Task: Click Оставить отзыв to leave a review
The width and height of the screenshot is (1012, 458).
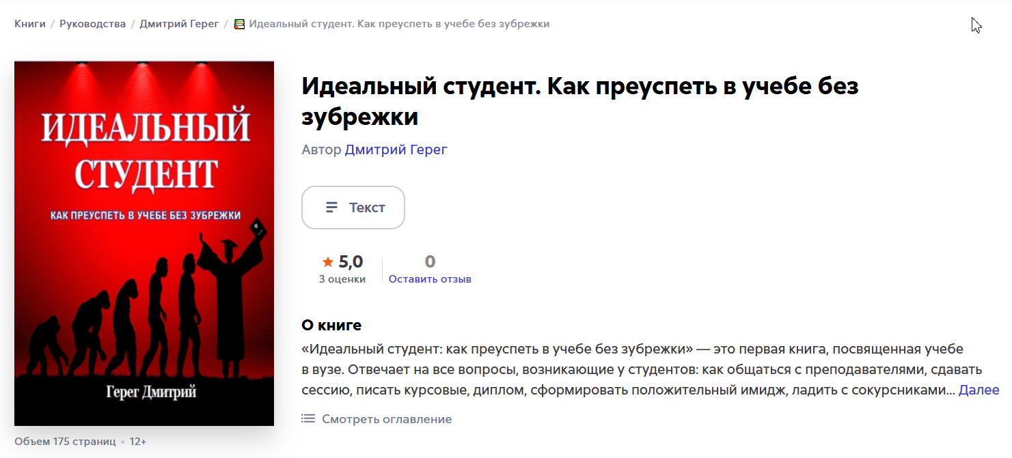Action: pyautogui.click(x=429, y=278)
